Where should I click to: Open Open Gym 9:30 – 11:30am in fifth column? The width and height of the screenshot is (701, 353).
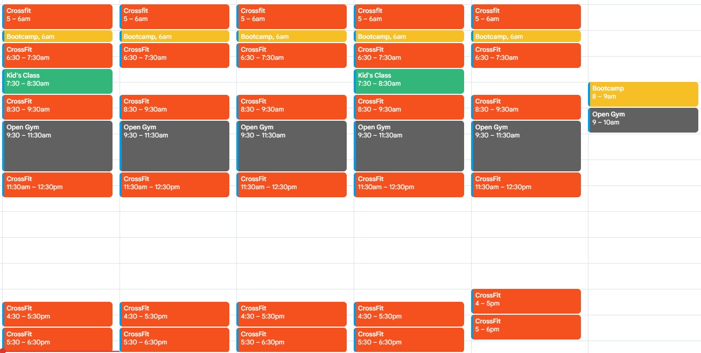click(526, 146)
